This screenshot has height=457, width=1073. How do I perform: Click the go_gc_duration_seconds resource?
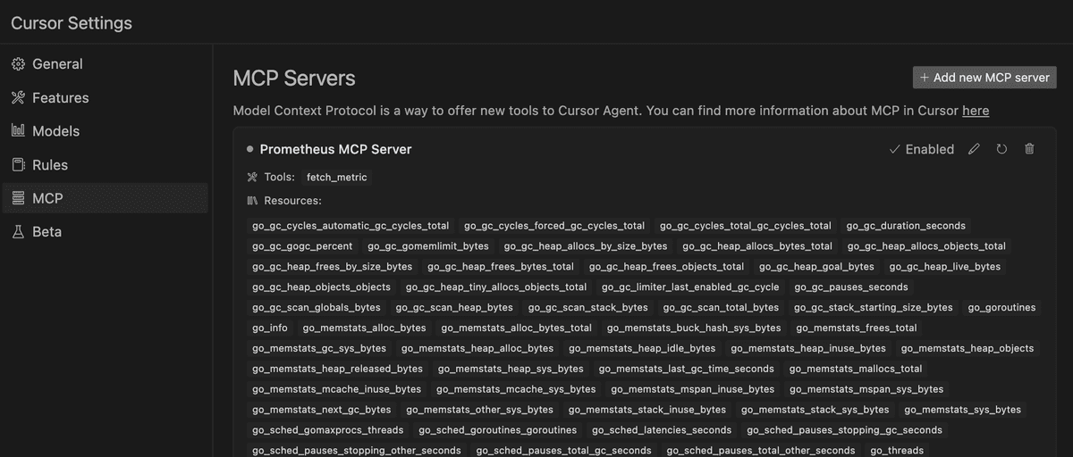906,226
